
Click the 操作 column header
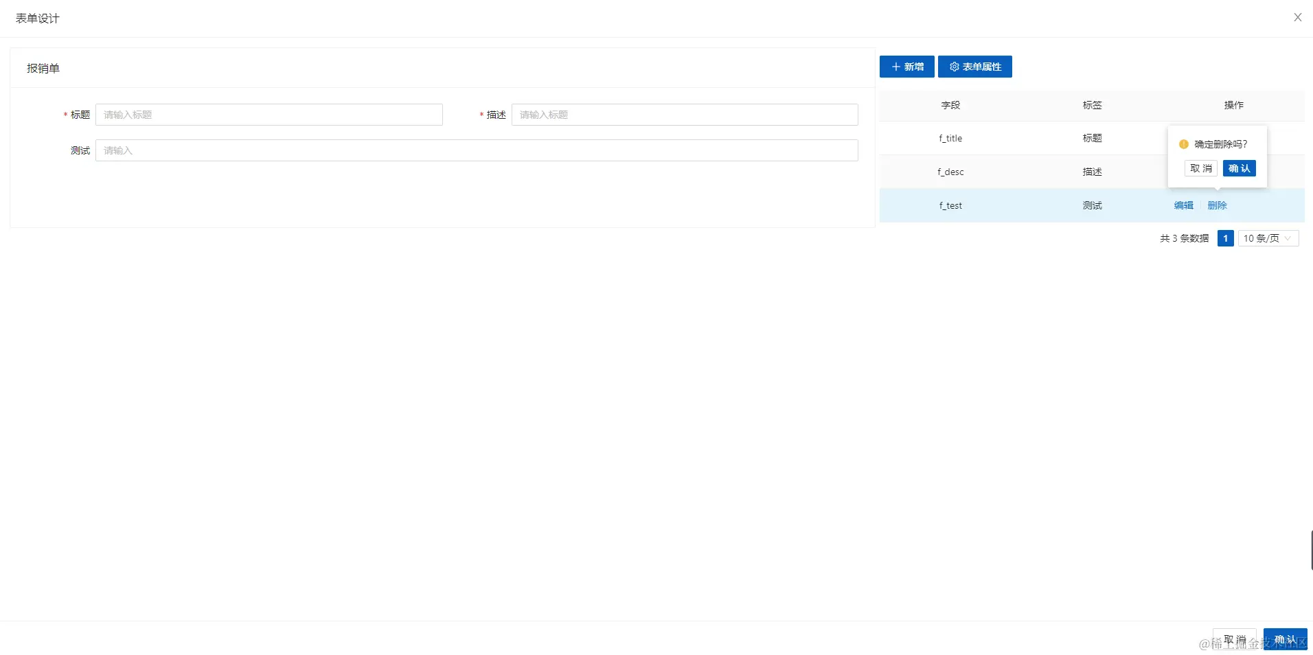click(1233, 105)
